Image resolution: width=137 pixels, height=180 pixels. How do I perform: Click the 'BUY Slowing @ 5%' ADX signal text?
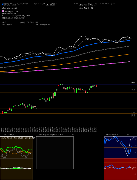click(43, 25)
